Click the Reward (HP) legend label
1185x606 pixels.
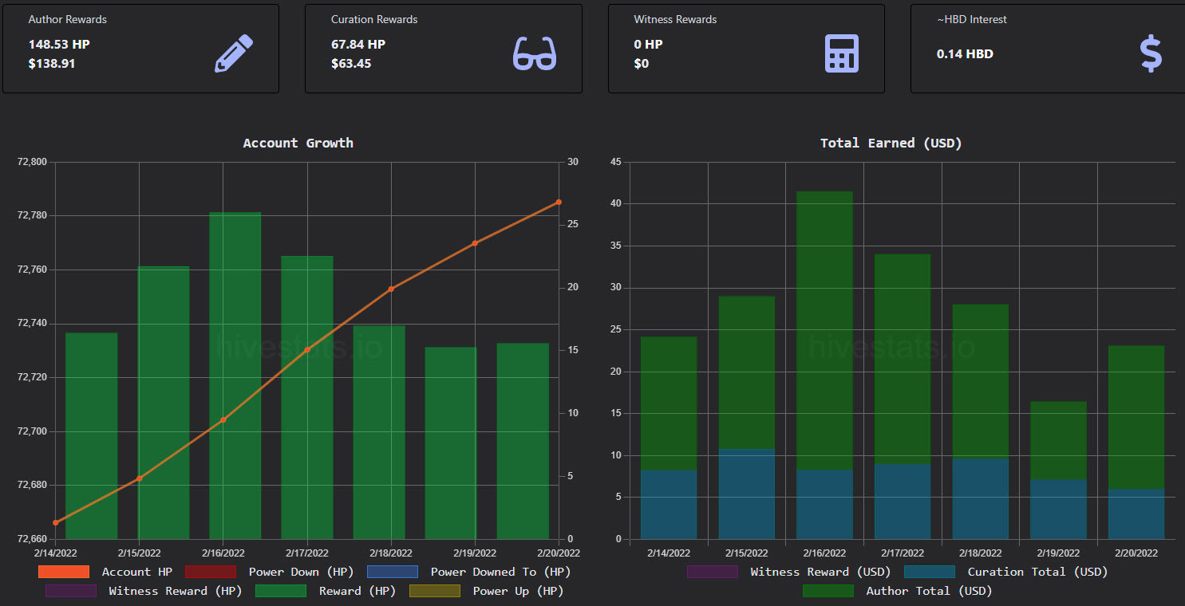point(357,591)
